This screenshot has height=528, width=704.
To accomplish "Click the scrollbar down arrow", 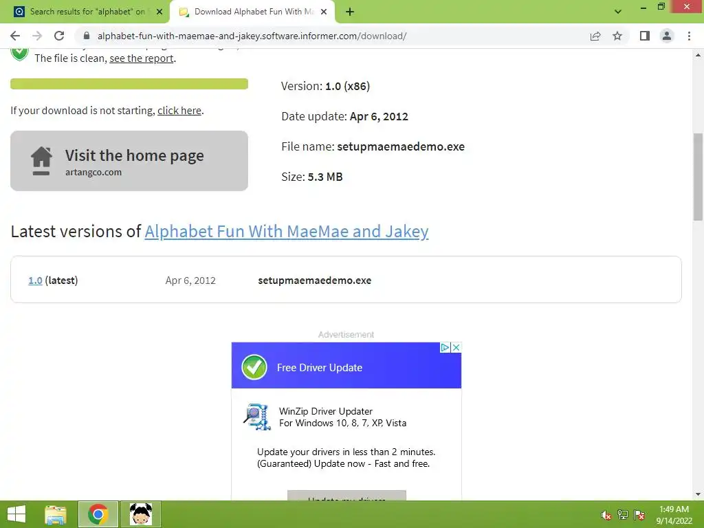I will coord(698,494).
